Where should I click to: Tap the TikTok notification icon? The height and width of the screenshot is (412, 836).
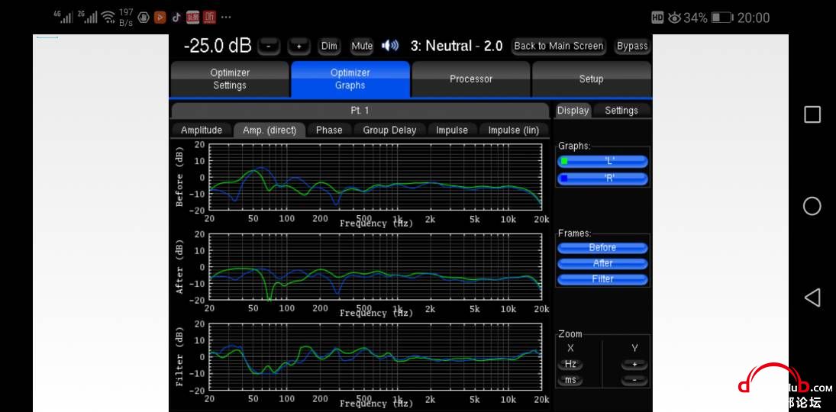click(176, 18)
